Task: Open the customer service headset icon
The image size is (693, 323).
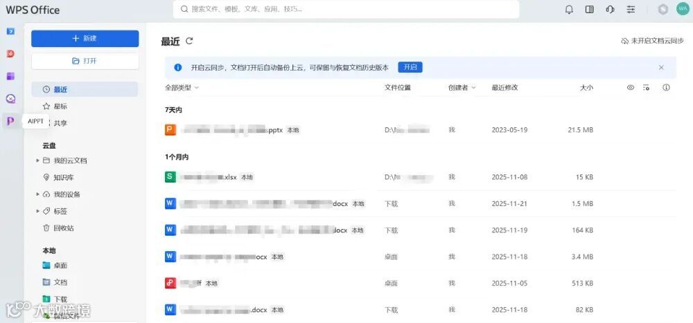Action: tap(611, 10)
